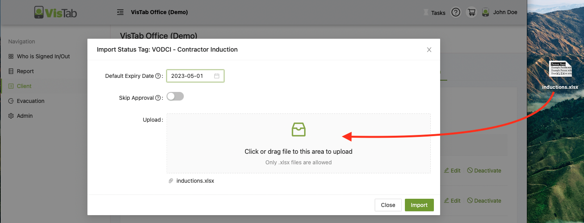Viewport: 584px width, 223px height.
Task: Click the calendar icon in expiry date
Action: (x=217, y=76)
